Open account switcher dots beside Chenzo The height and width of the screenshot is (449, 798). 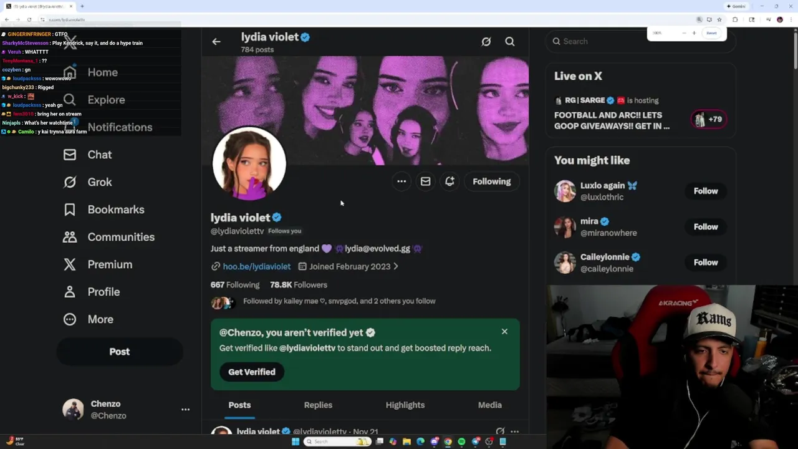[185, 410]
